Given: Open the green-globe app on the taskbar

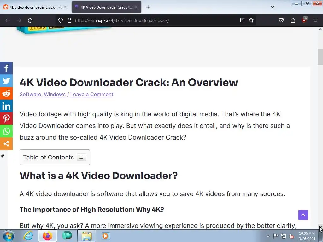Looking at the screenshot, I should pos(67,236).
